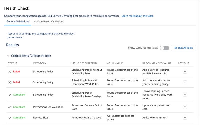
Task: Click 'Activate remote sites.' recommendation
Action: 155,118
